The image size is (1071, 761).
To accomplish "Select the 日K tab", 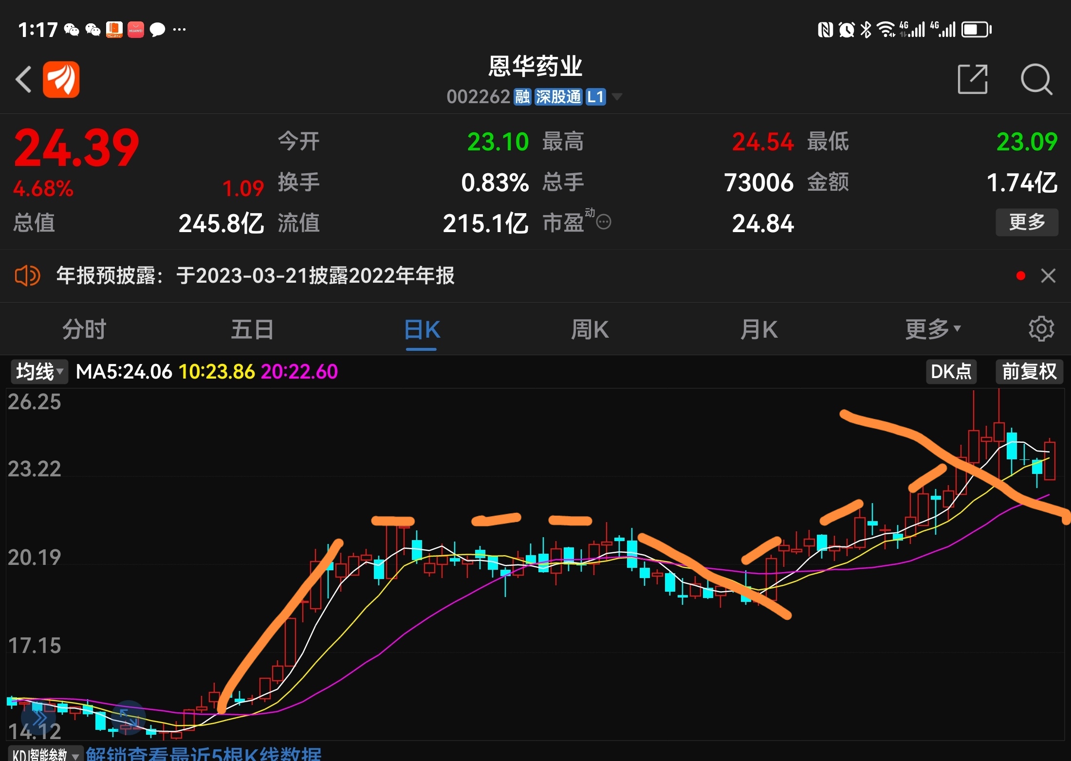I will (x=422, y=329).
